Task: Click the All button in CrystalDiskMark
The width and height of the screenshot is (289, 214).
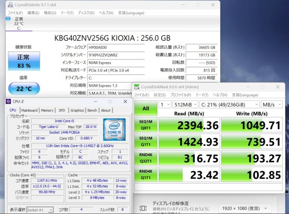Action: click(x=146, y=108)
